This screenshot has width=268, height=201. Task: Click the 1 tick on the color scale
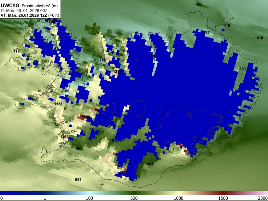[x=45, y=198]
